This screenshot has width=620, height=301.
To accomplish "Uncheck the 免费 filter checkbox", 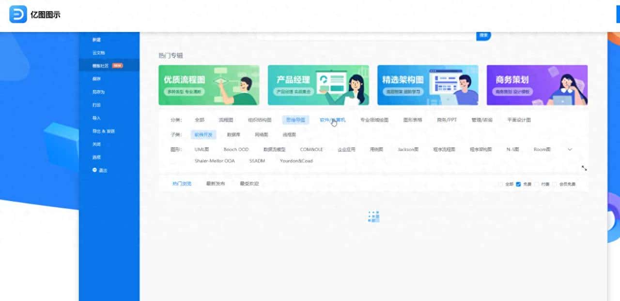I will (x=518, y=184).
